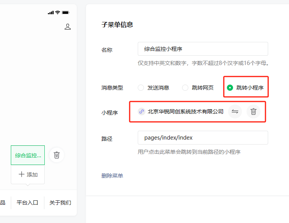Select the 综合监控... submenu item
289x223 pixels.
[28, 155]
